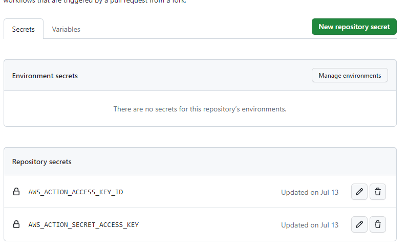This screenshot has height=251, width=408.
Task: Edit the AWS_ACTION_ACCESS_KEY_ID secret with pencil icon
Action: click(359, 192)
